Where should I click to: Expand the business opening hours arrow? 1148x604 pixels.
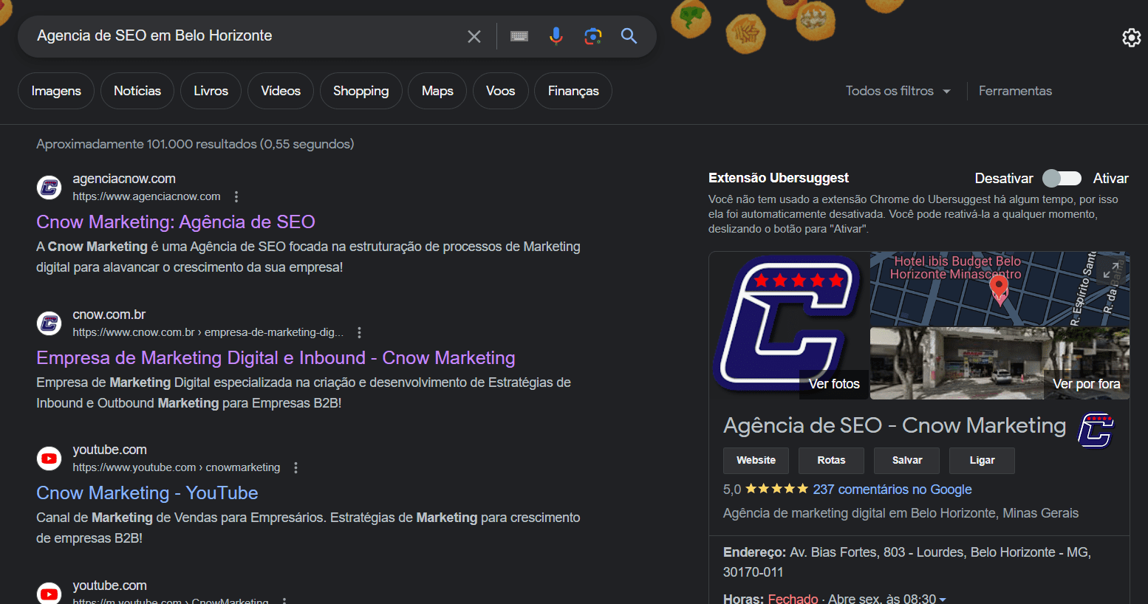[x=943, y=599]
